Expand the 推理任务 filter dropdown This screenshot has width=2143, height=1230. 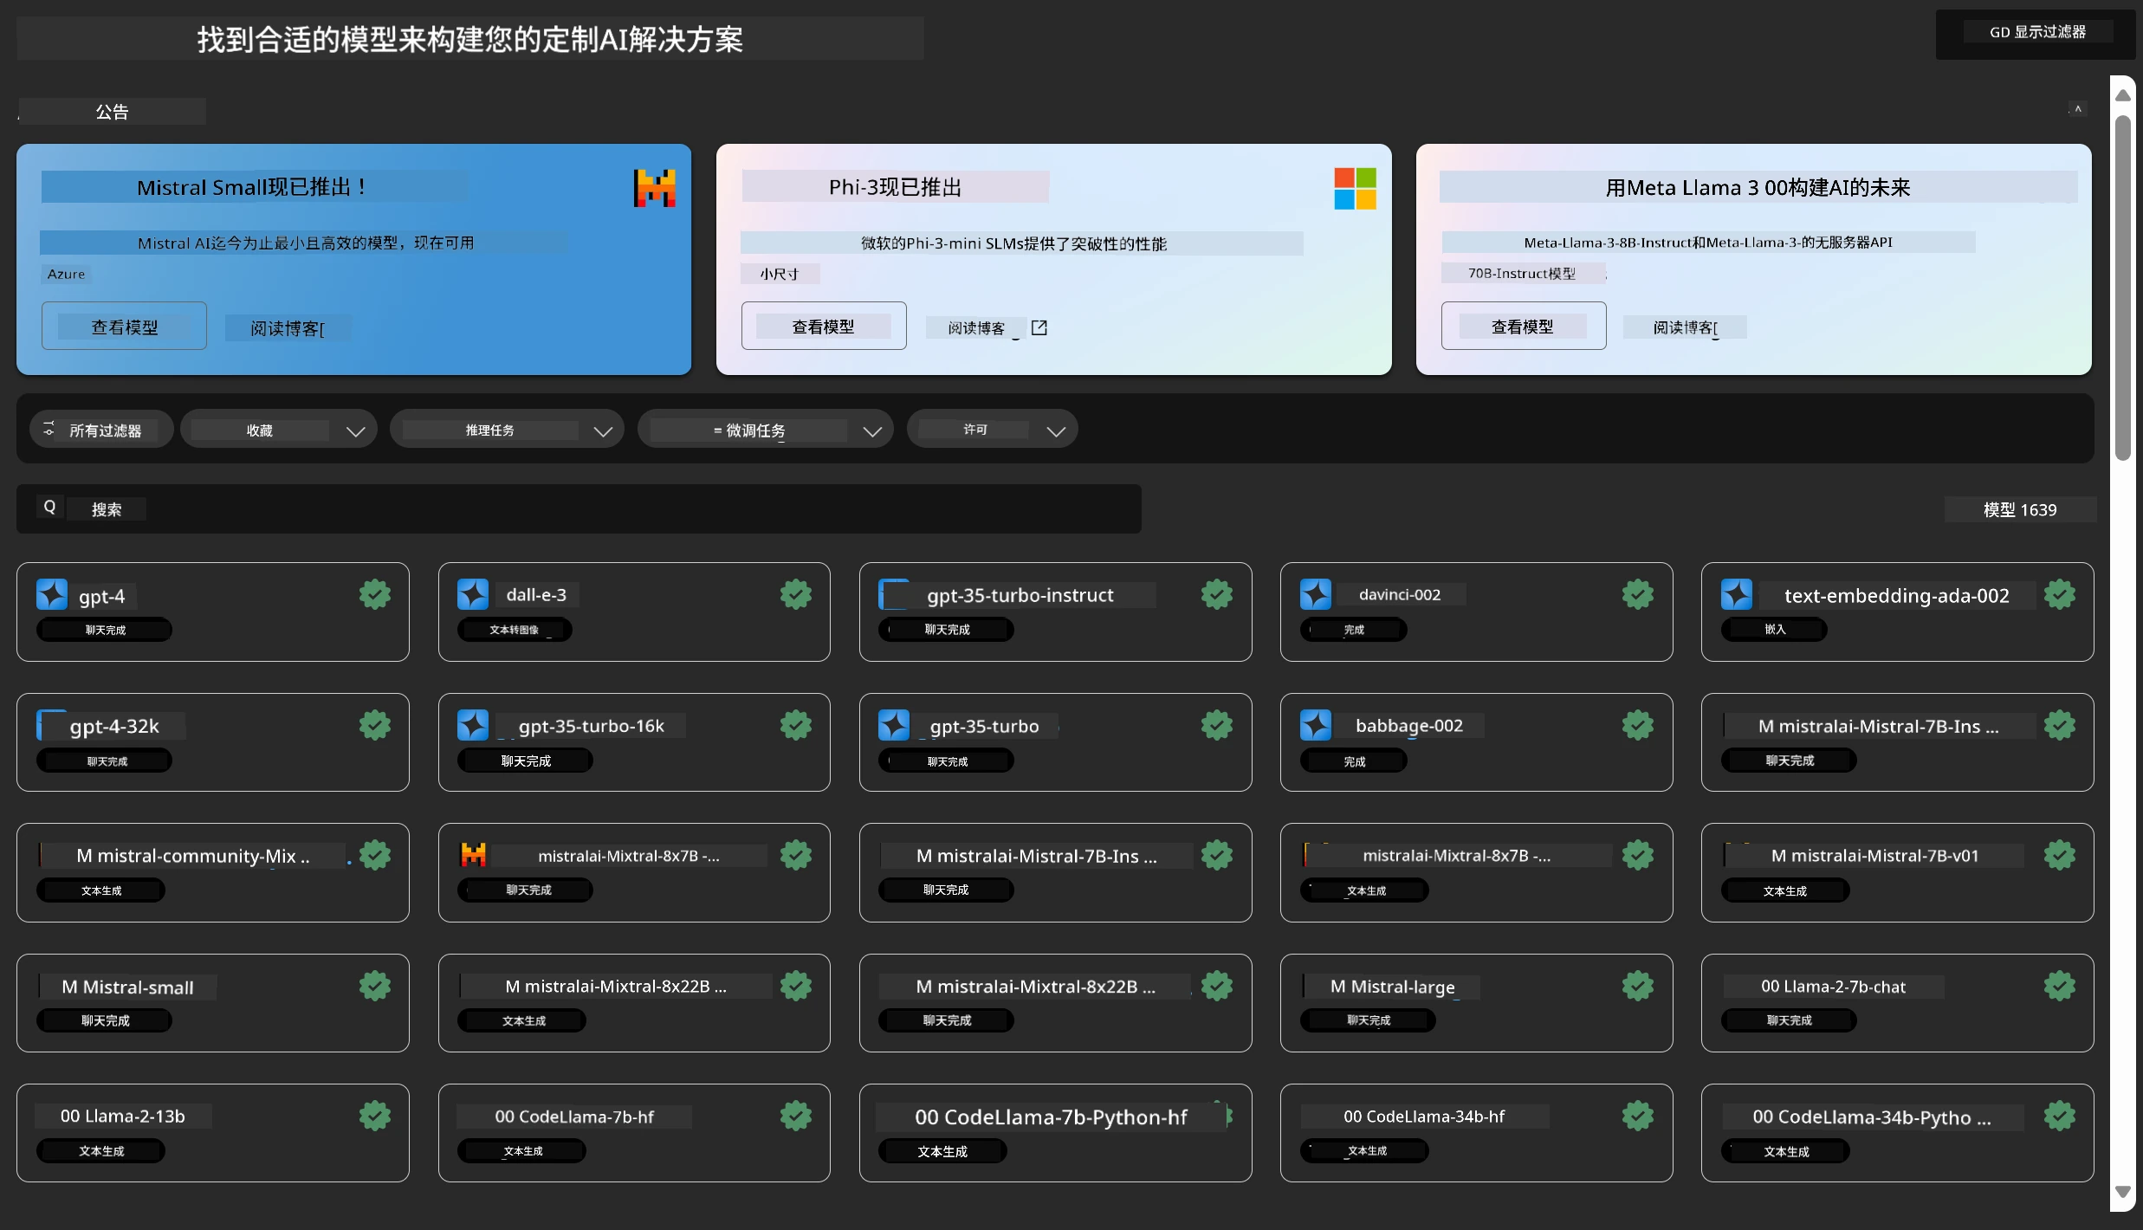pyautogui.click(x=507, y=430)
